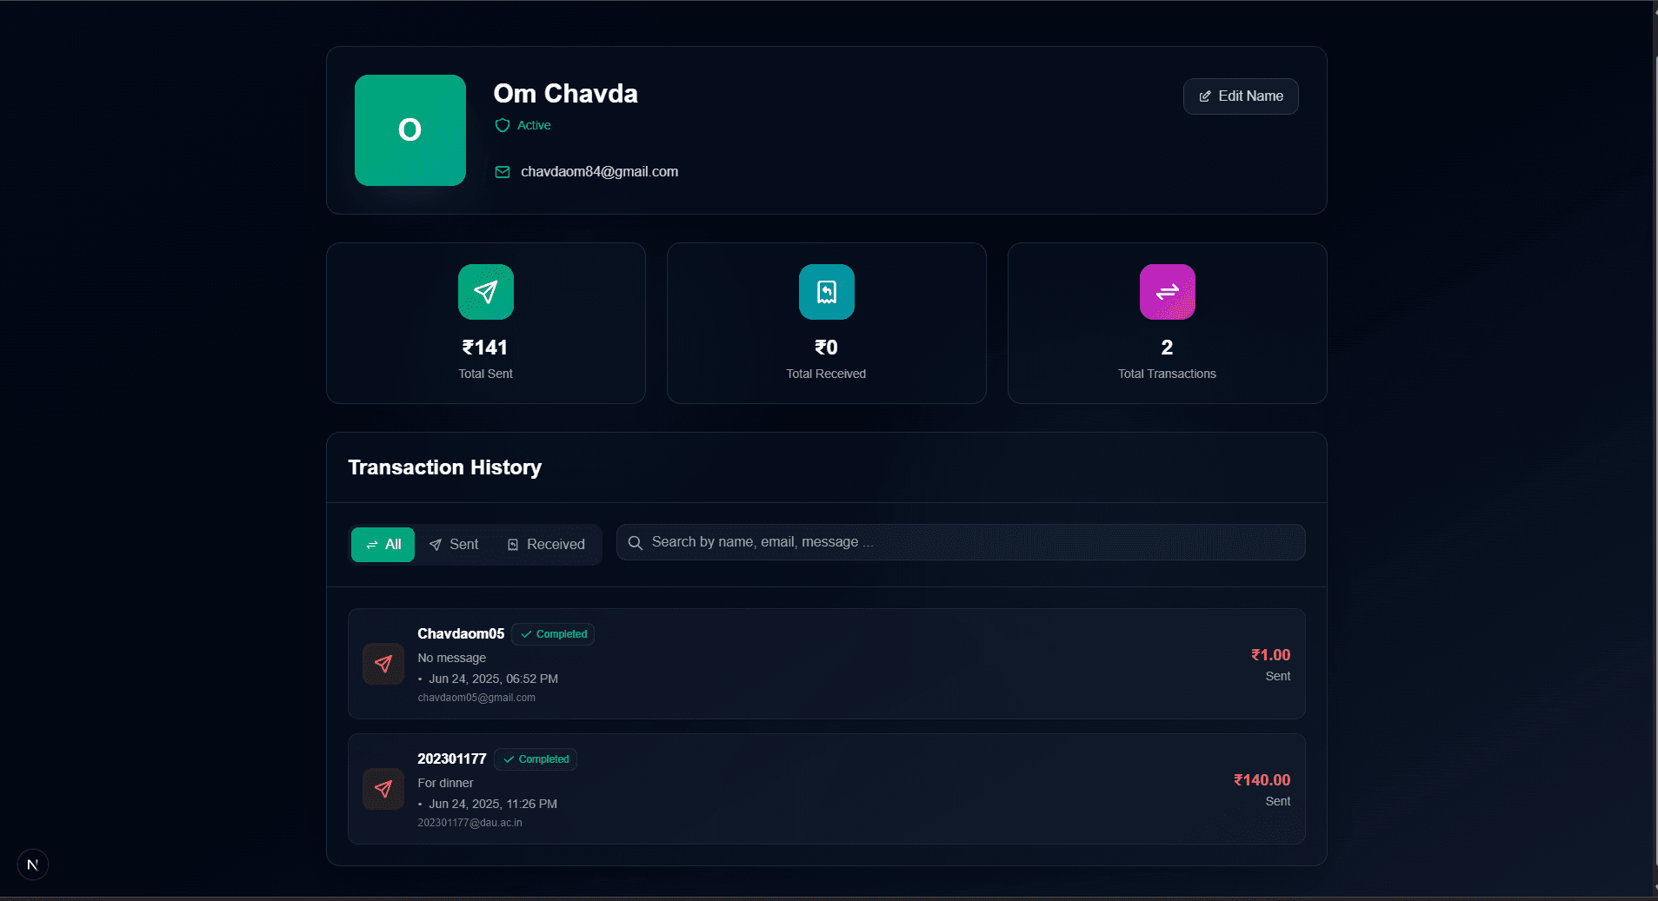Click the Next.js dev tools N icon
1658x901 pixels.
click(x=33, y=865)
